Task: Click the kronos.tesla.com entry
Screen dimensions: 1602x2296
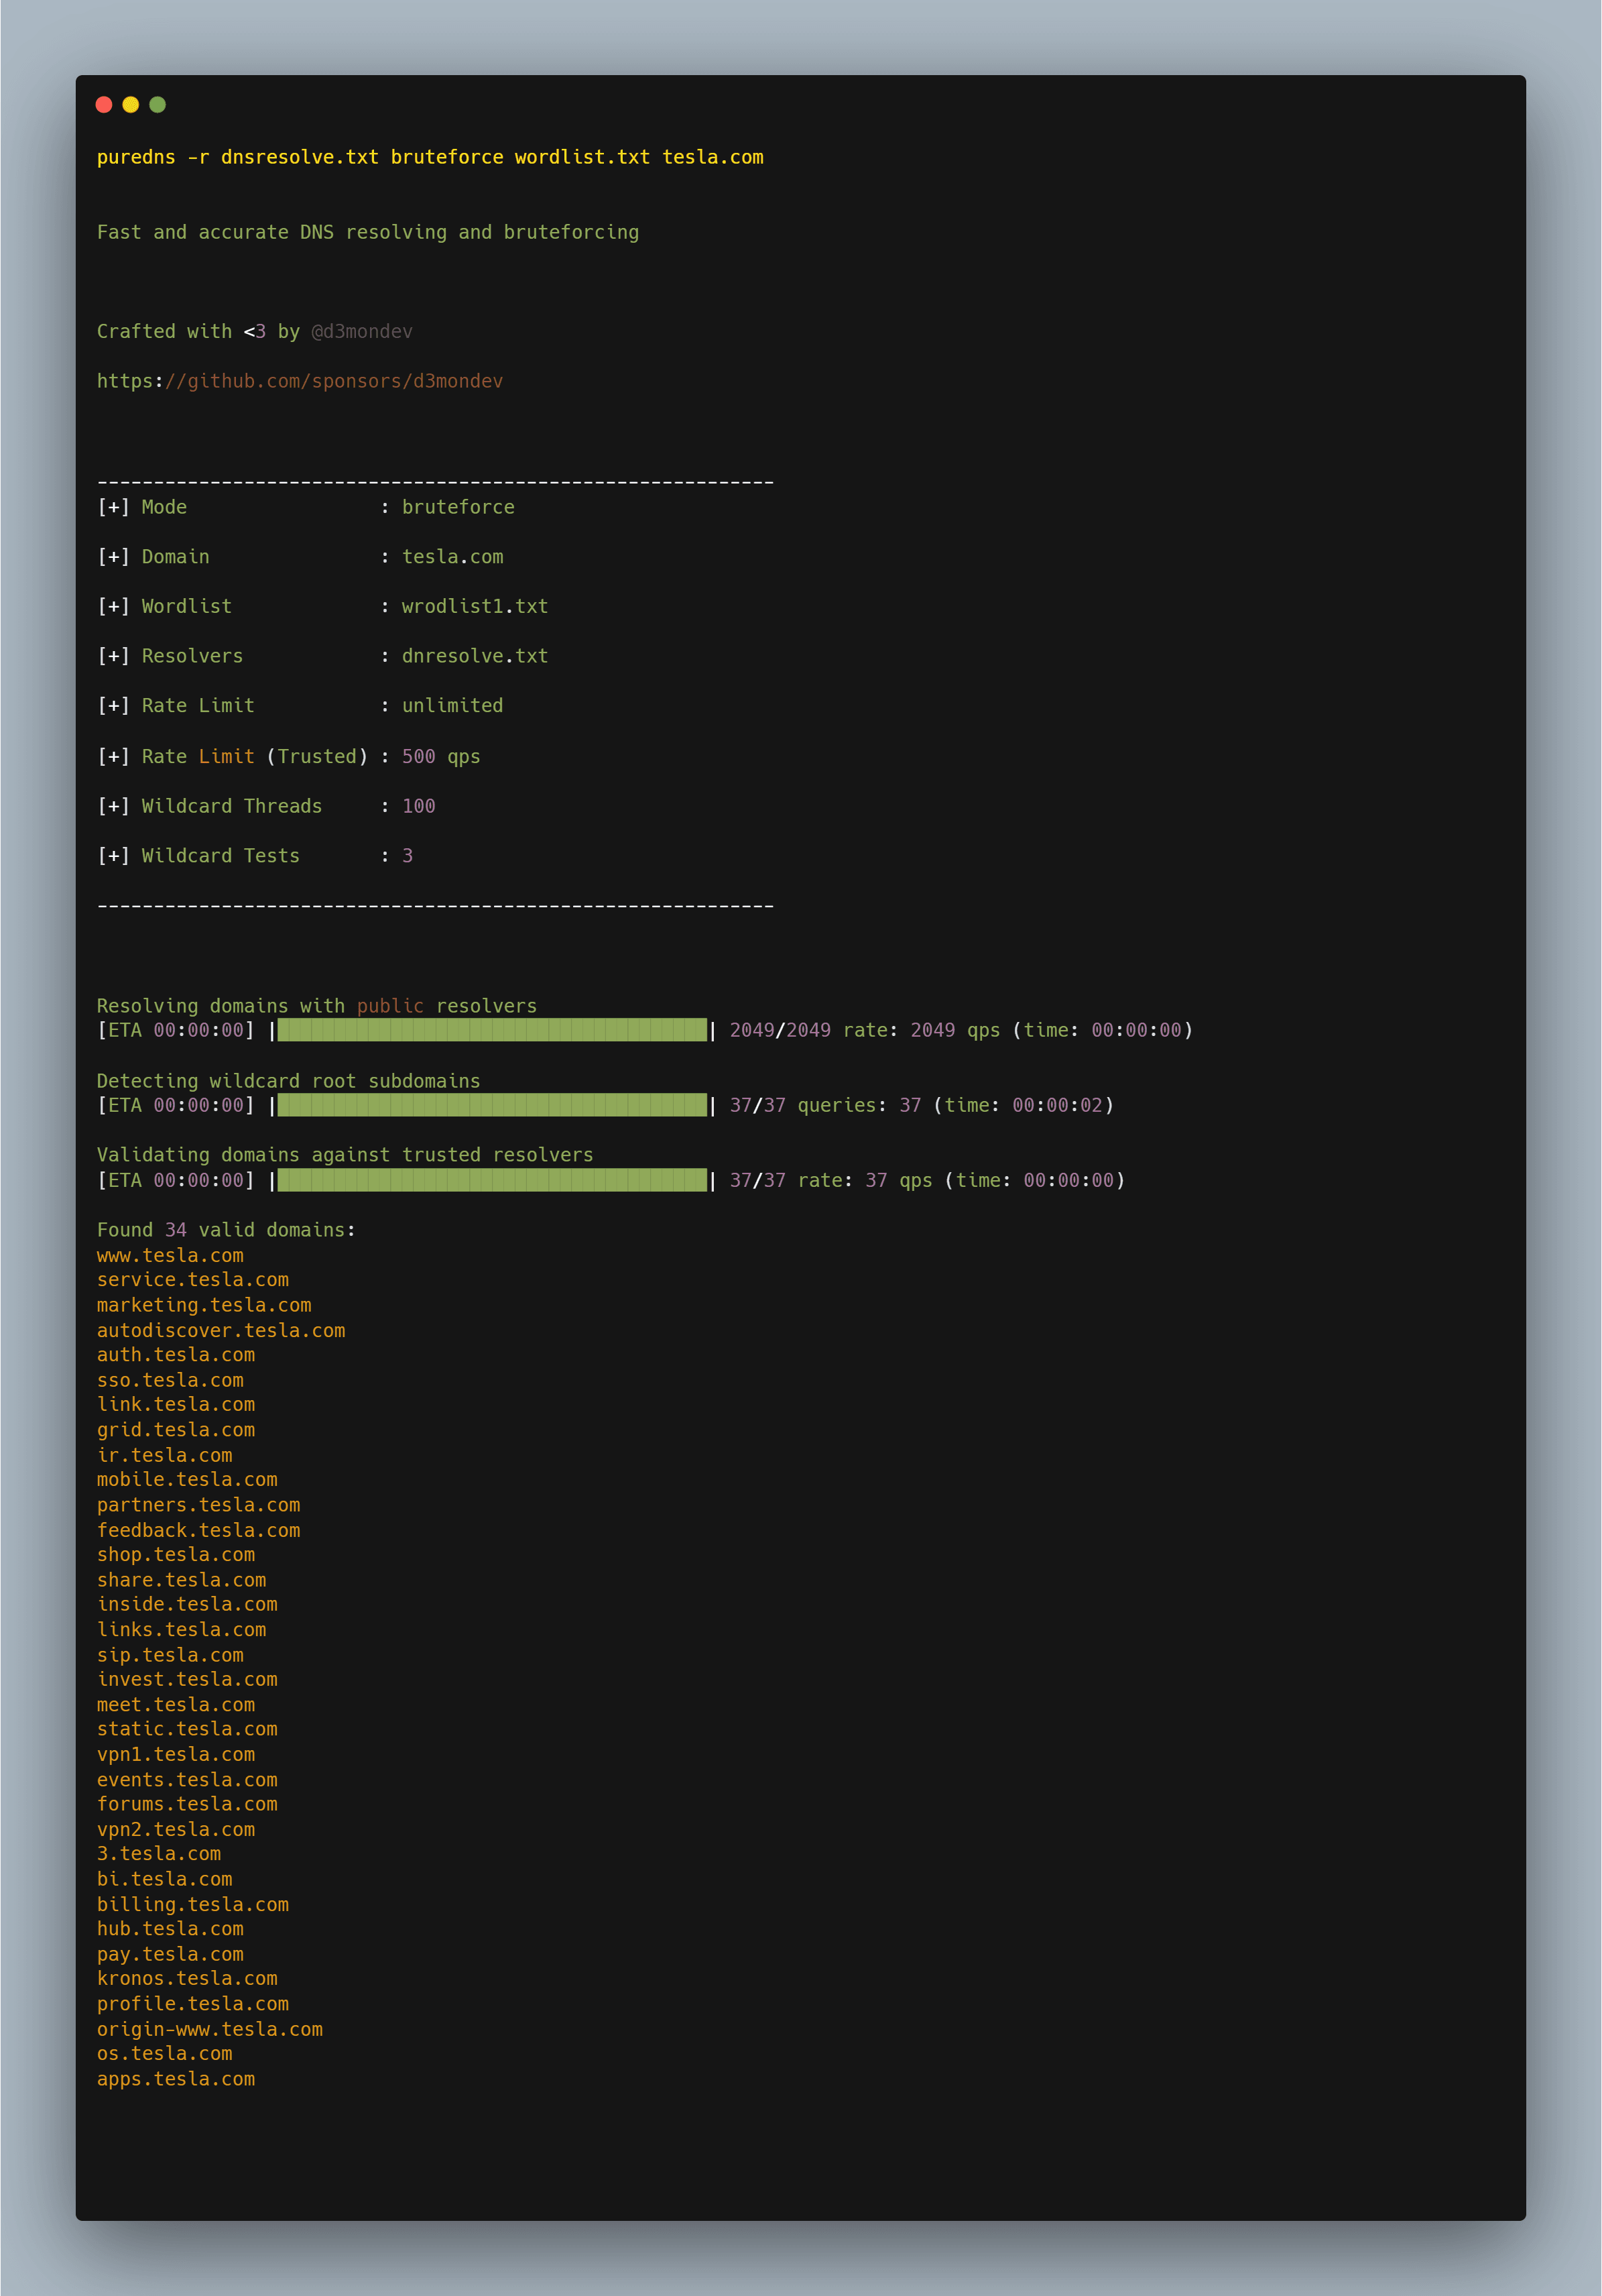Action: (187, 1978)
